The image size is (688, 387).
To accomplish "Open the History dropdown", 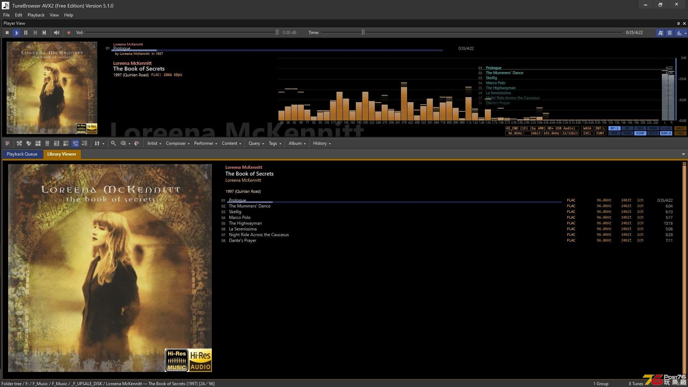I will tap(322, 143).
